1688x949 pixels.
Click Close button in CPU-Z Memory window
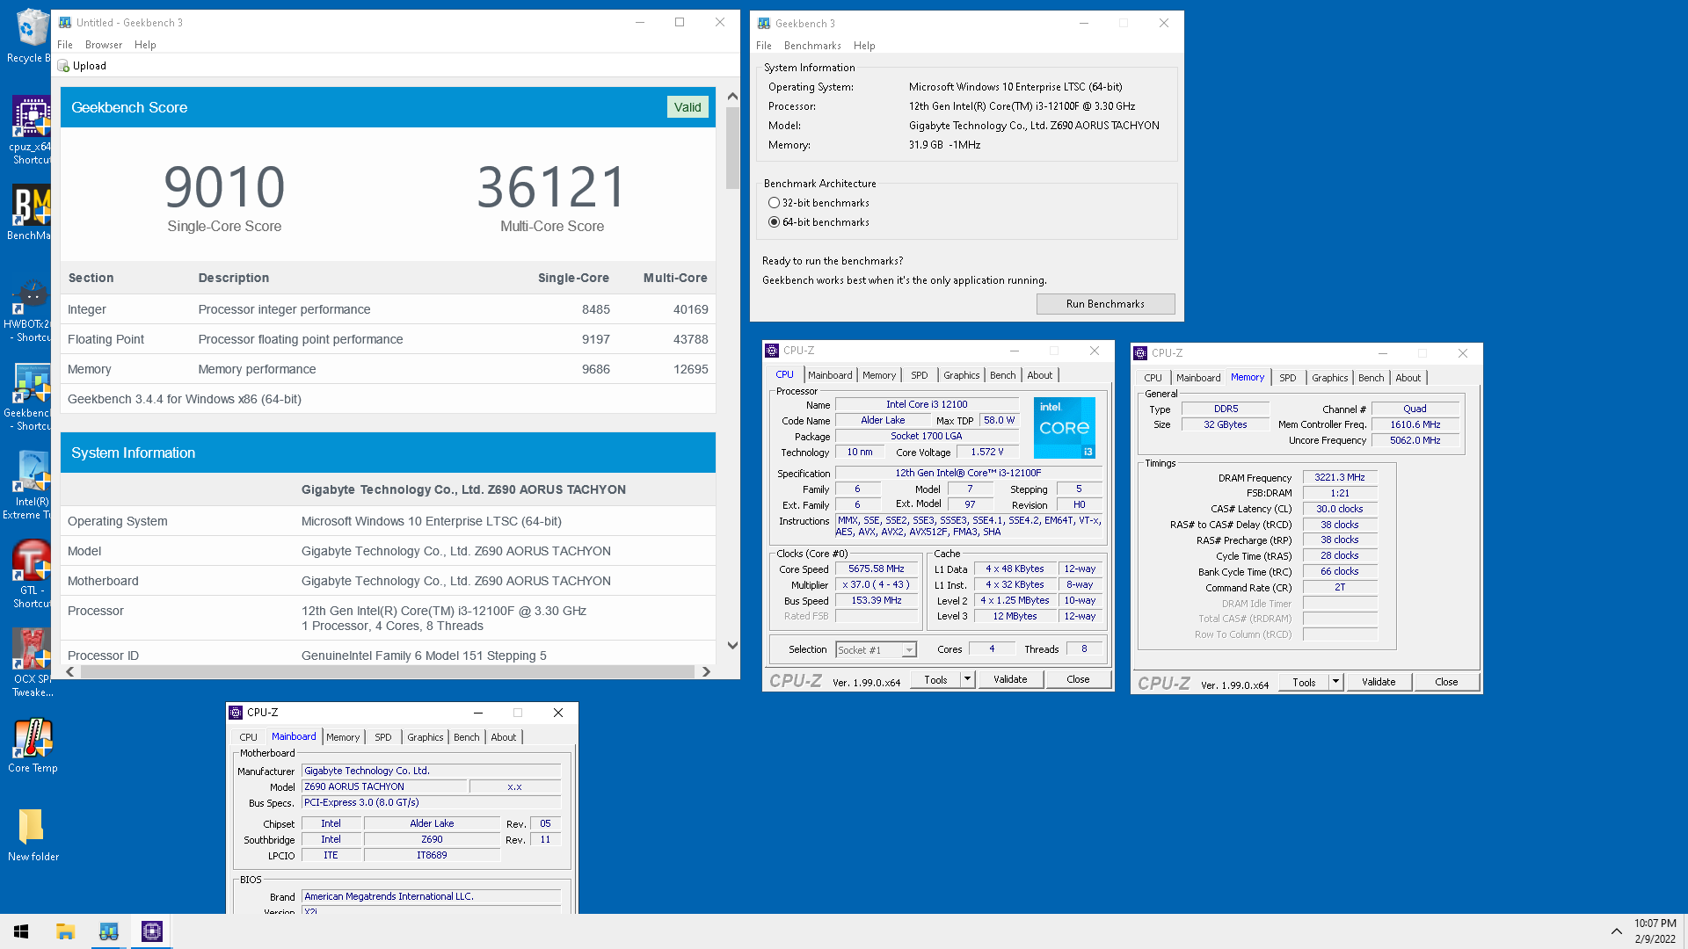(1446, 682)
